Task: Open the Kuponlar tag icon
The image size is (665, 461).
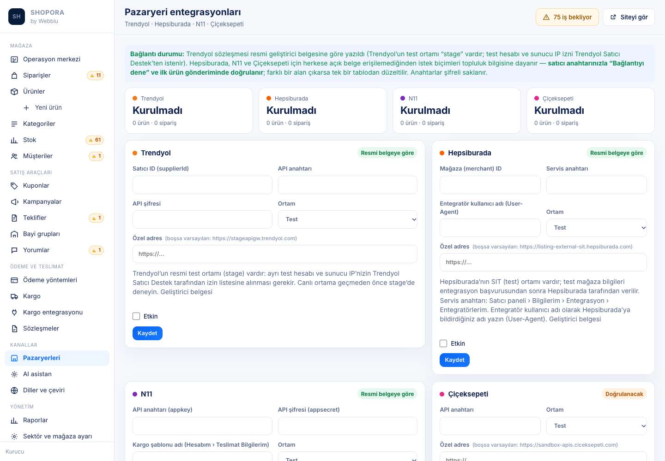Action: click(14, 186)
